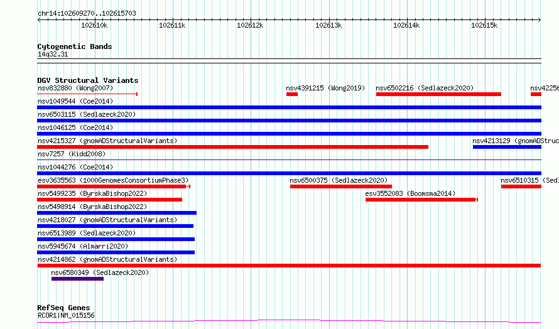Select the nsv4213129 blue variant bar
Image resolution: width=559 pixels, height=329 pixels.
coord(507,147)
